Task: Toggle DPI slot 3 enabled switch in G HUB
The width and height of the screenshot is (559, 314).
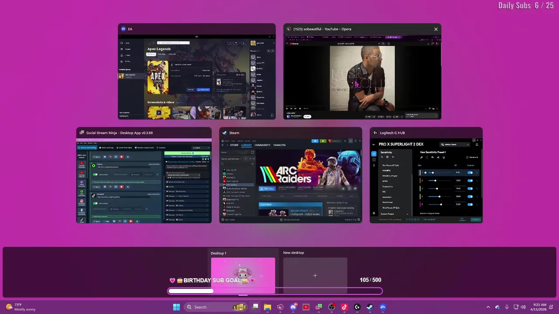Action: pos(470,188)
